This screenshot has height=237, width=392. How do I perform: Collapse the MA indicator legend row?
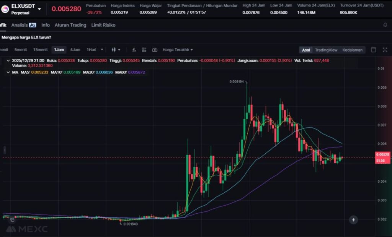point(9,72)
